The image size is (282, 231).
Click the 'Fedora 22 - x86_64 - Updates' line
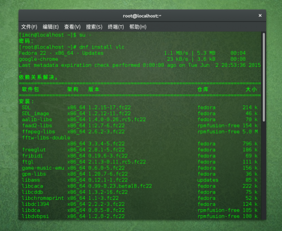pos(61,53)
